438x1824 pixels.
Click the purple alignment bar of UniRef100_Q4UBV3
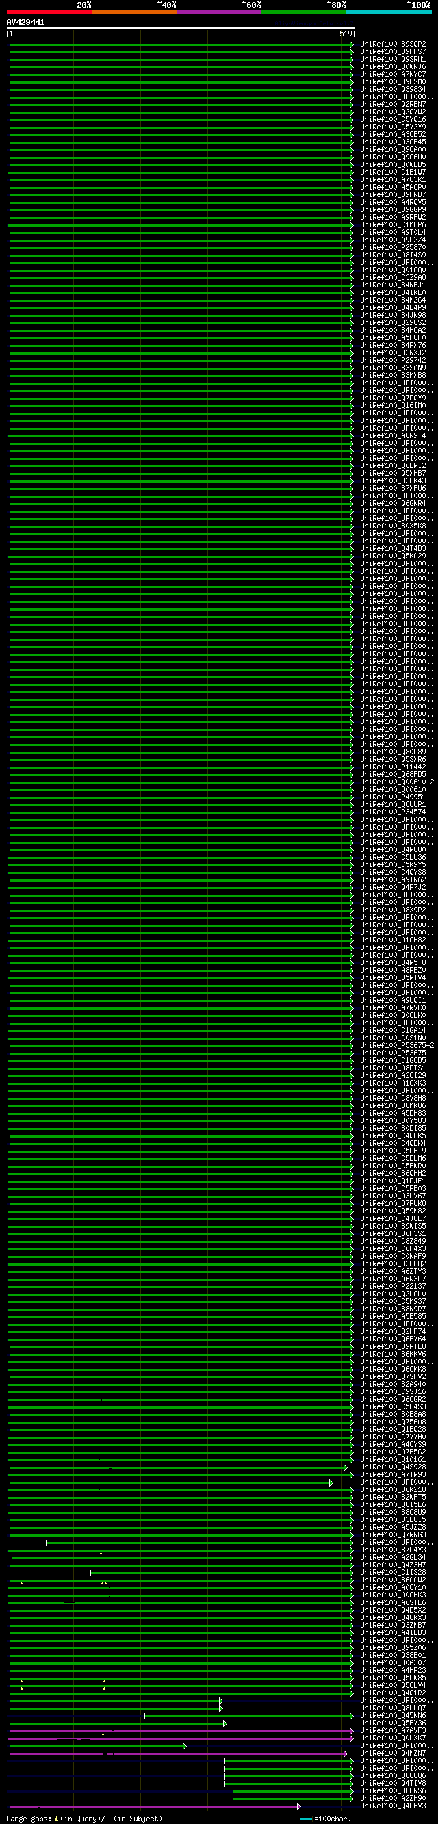point(154,1806)
